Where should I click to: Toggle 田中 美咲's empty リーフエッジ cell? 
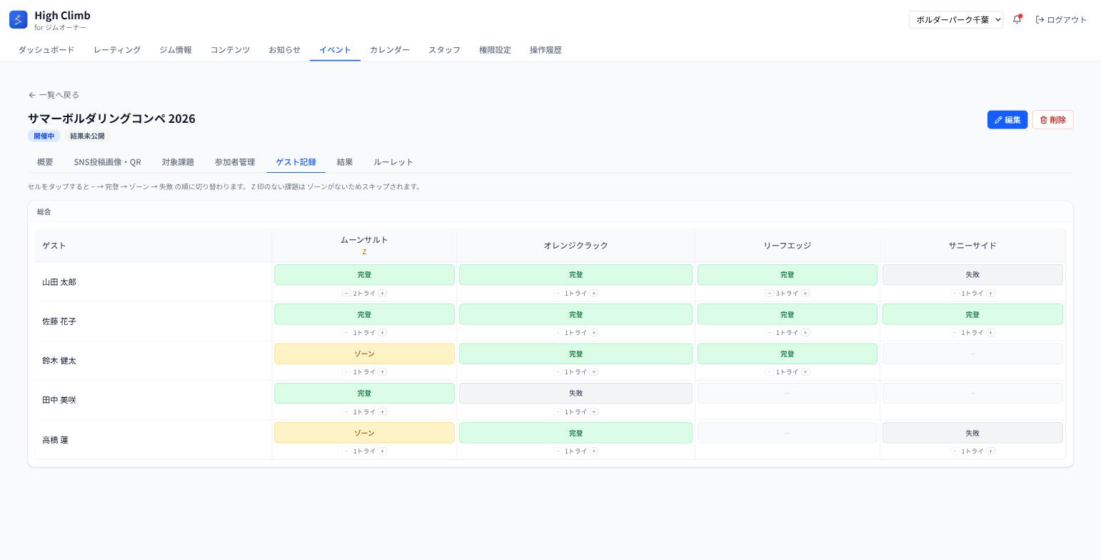(787, 394)
